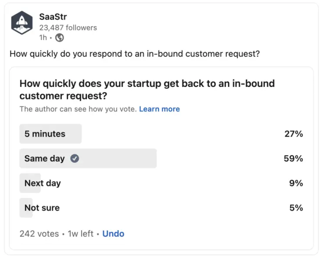Click the 27% result figure
The width and height of the screenshot is (323, 257).
[294, 134]
